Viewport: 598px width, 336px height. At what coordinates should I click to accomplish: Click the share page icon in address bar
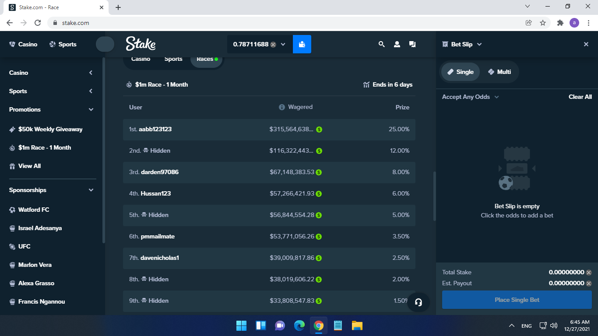529,23
